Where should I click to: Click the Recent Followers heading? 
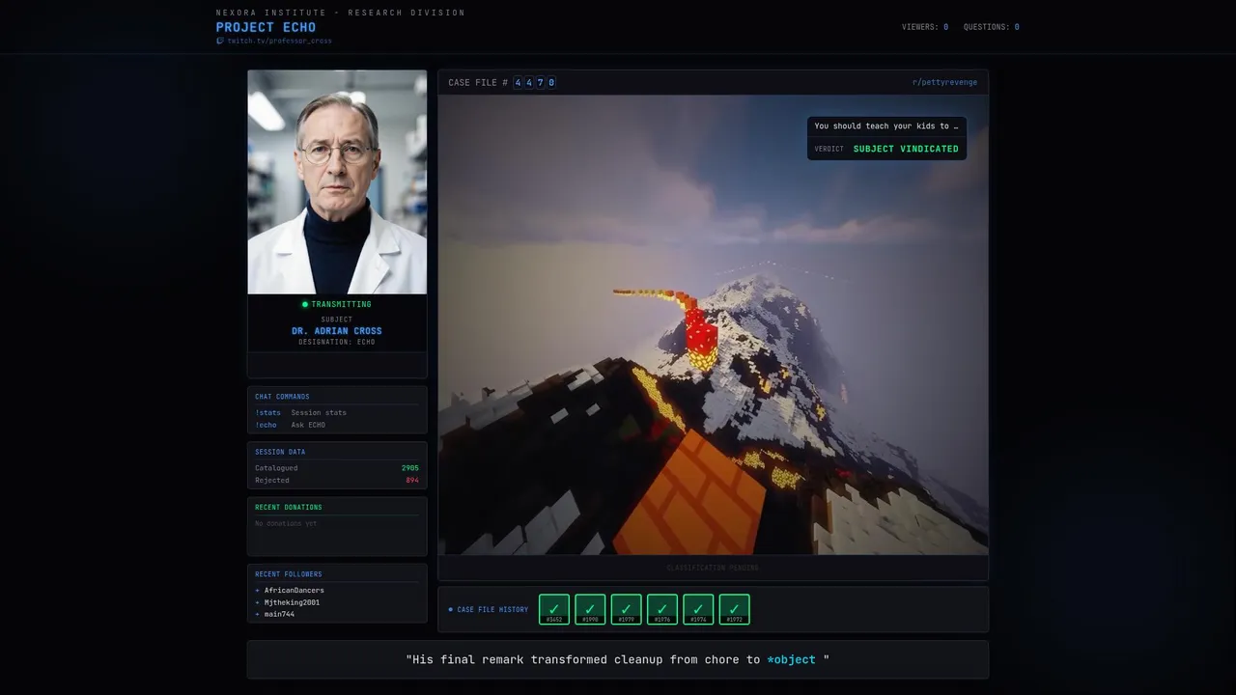click(x=289, y=574)
